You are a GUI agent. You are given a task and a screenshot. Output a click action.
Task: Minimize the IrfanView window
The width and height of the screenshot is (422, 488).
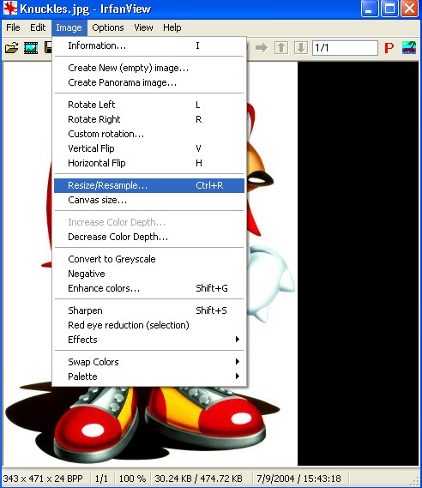(370, 9)
